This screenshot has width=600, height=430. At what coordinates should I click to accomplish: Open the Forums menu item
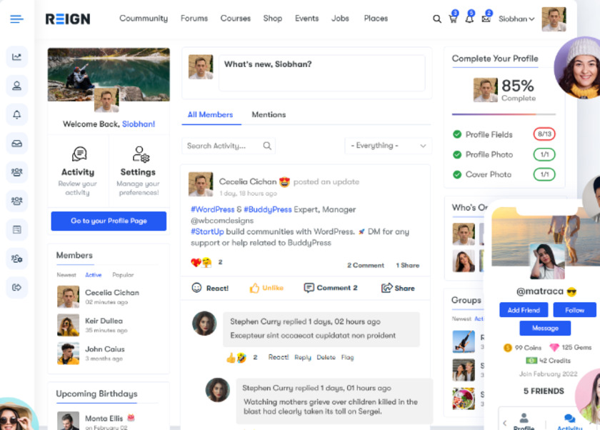click(x=194, y=19)
